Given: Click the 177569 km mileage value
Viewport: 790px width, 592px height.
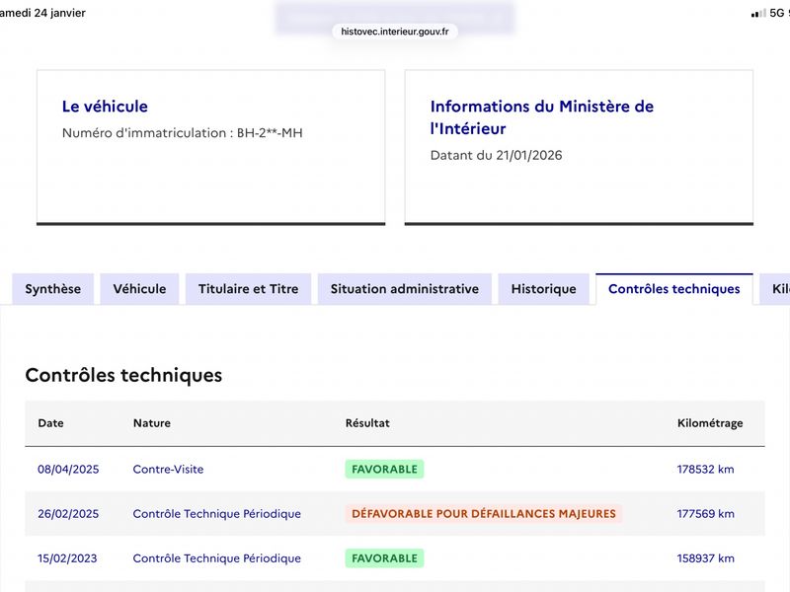Looking at the screenshot, I should 705,514.
